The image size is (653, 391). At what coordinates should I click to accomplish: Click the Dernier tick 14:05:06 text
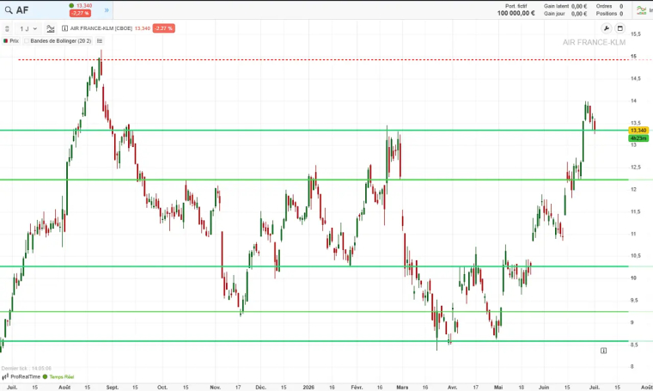click(27, 368)
